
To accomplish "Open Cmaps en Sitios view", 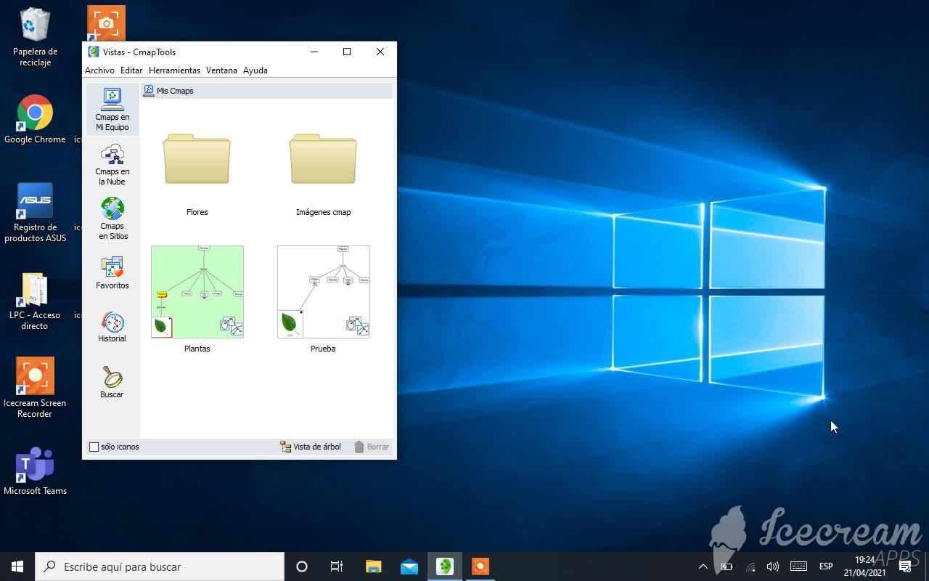I will click(112, 219).
